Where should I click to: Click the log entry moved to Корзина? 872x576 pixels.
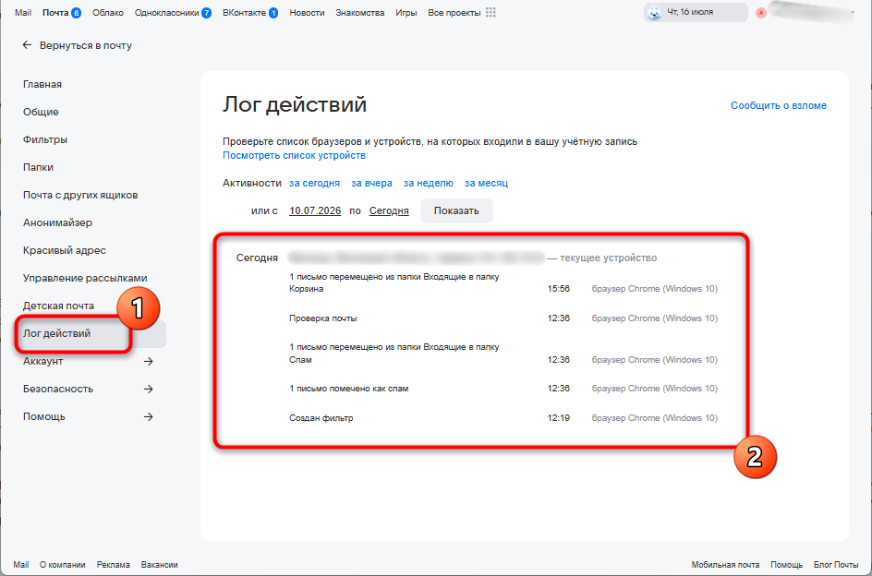(394, 283)
